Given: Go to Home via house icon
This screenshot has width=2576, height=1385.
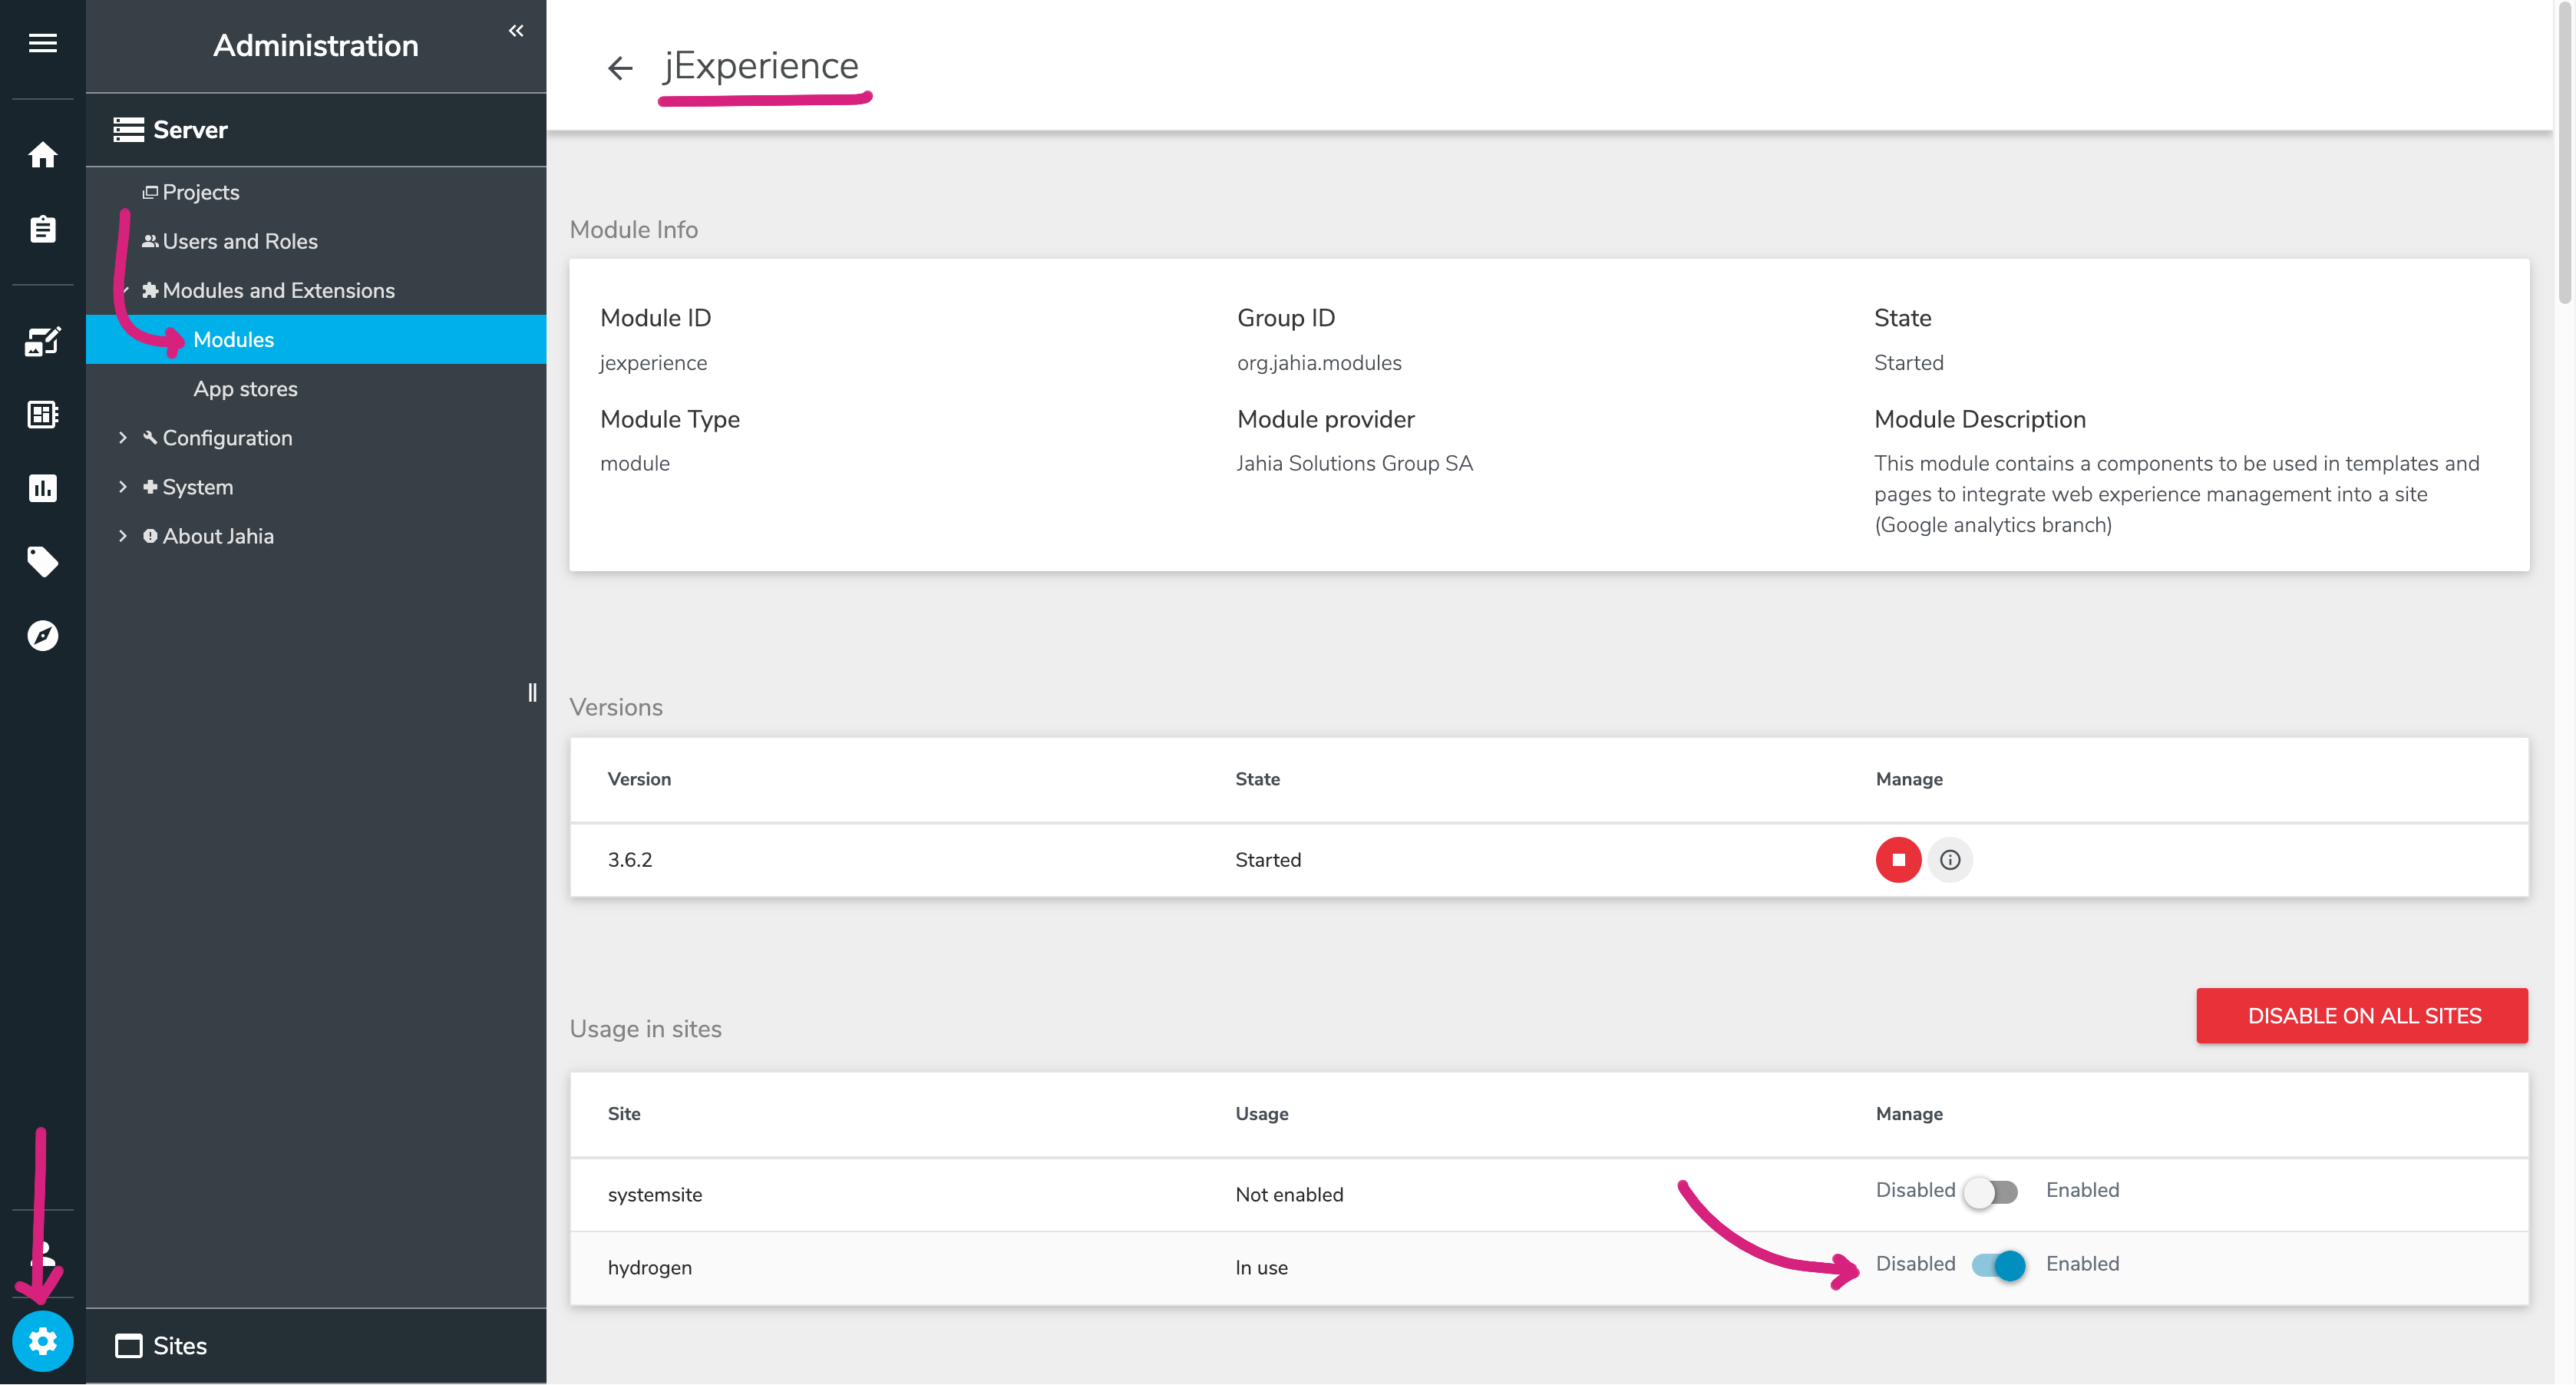Looking at the screenshot, I should tap(42, 155).
